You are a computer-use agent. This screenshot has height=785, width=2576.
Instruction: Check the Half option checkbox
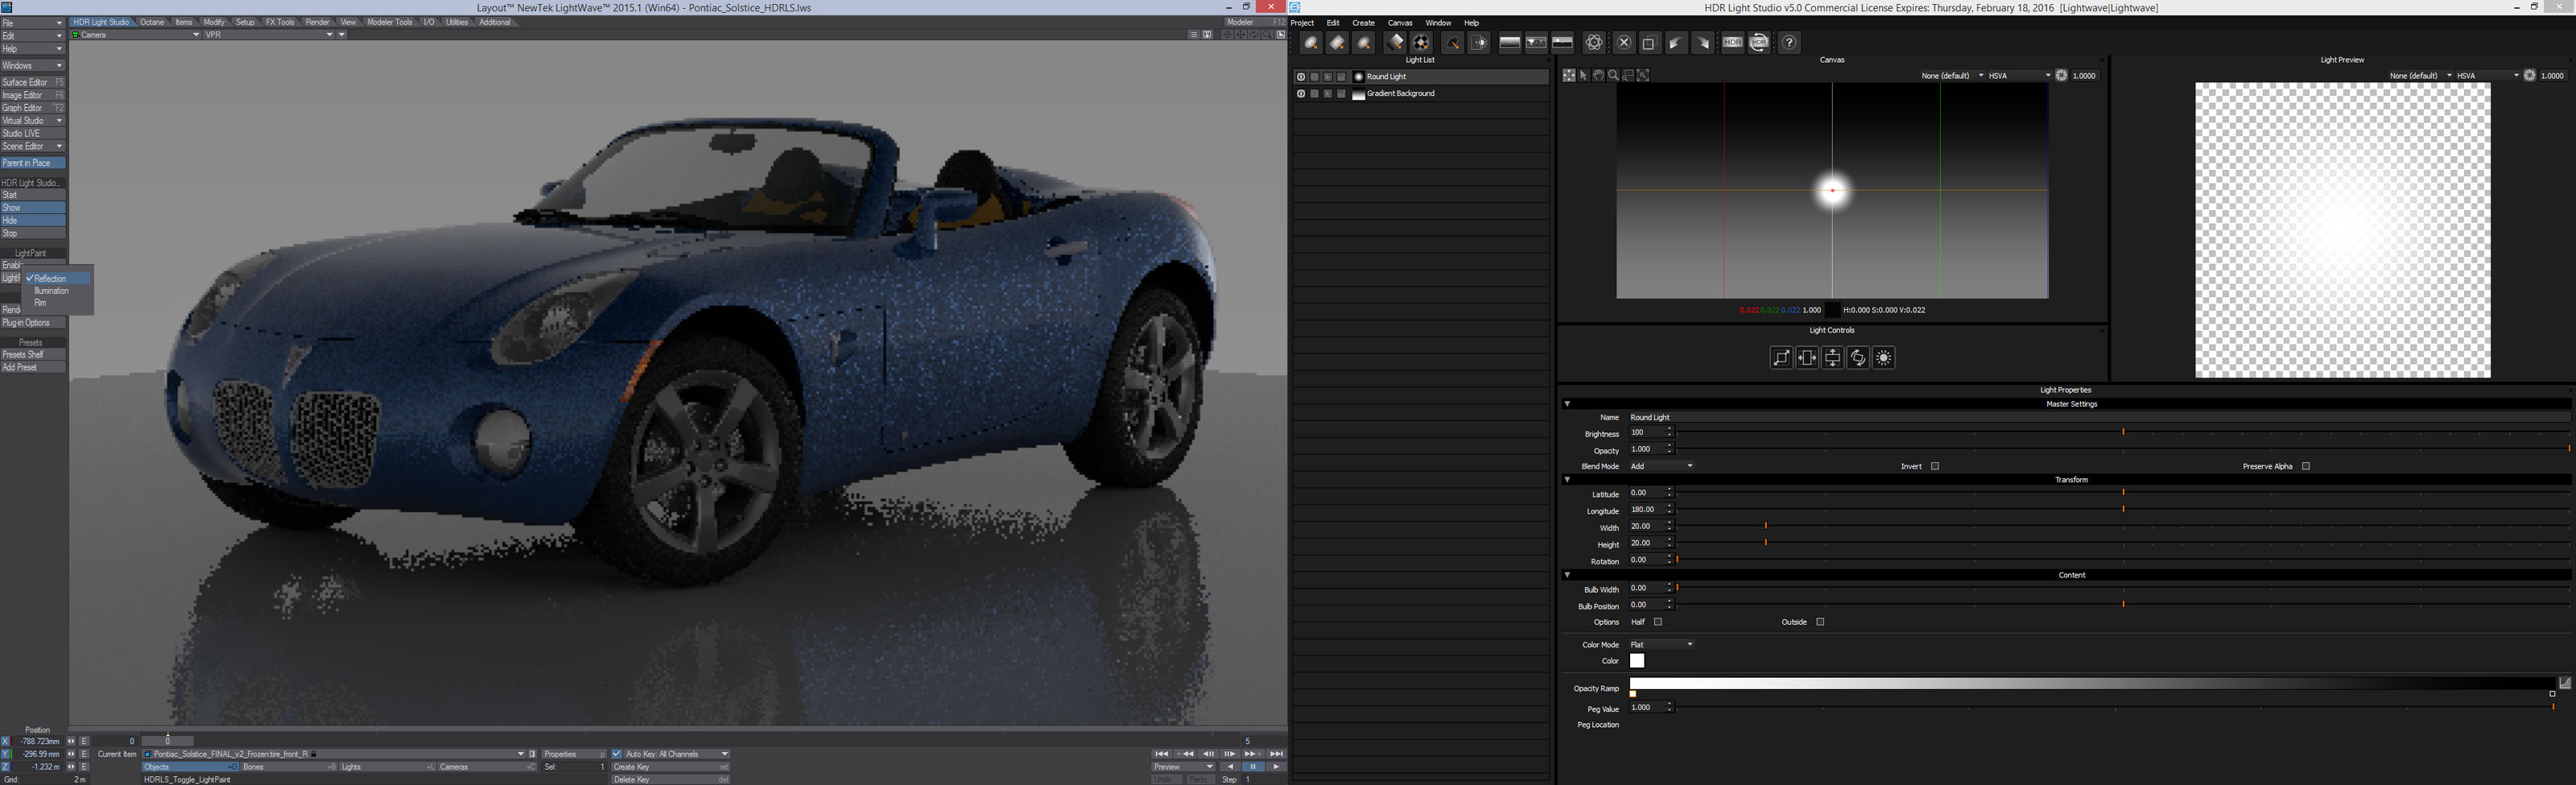[1658, 622]
